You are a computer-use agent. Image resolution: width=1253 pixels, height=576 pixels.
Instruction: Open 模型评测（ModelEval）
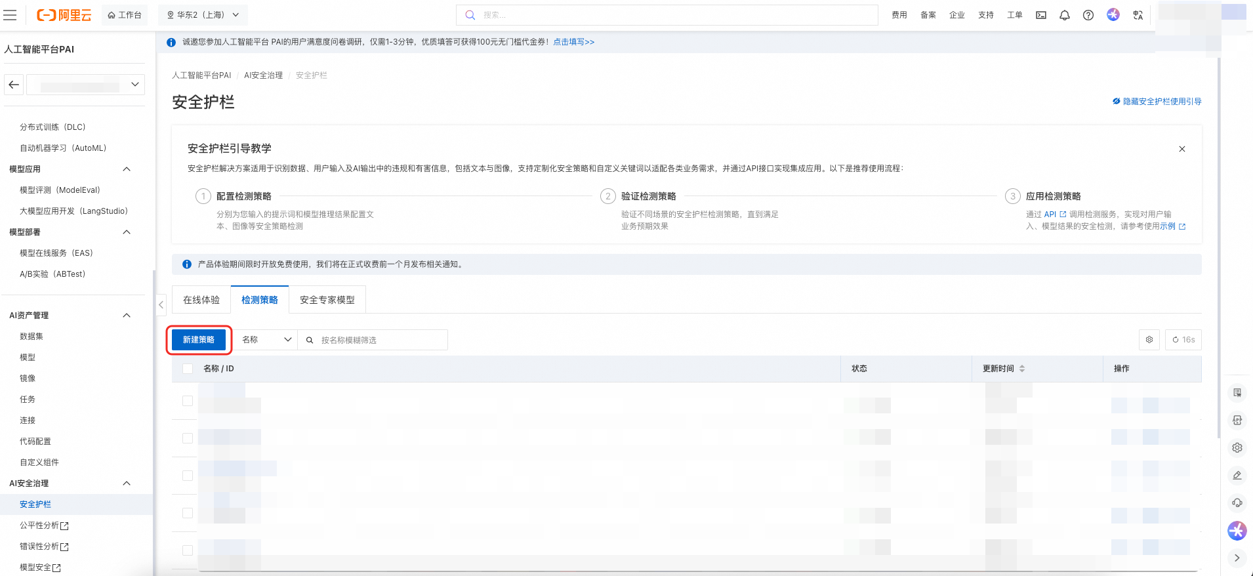(x=60, y=190)
